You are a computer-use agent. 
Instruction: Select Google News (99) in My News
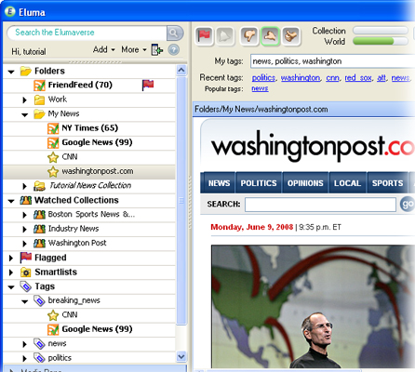[x=89, y=142]
